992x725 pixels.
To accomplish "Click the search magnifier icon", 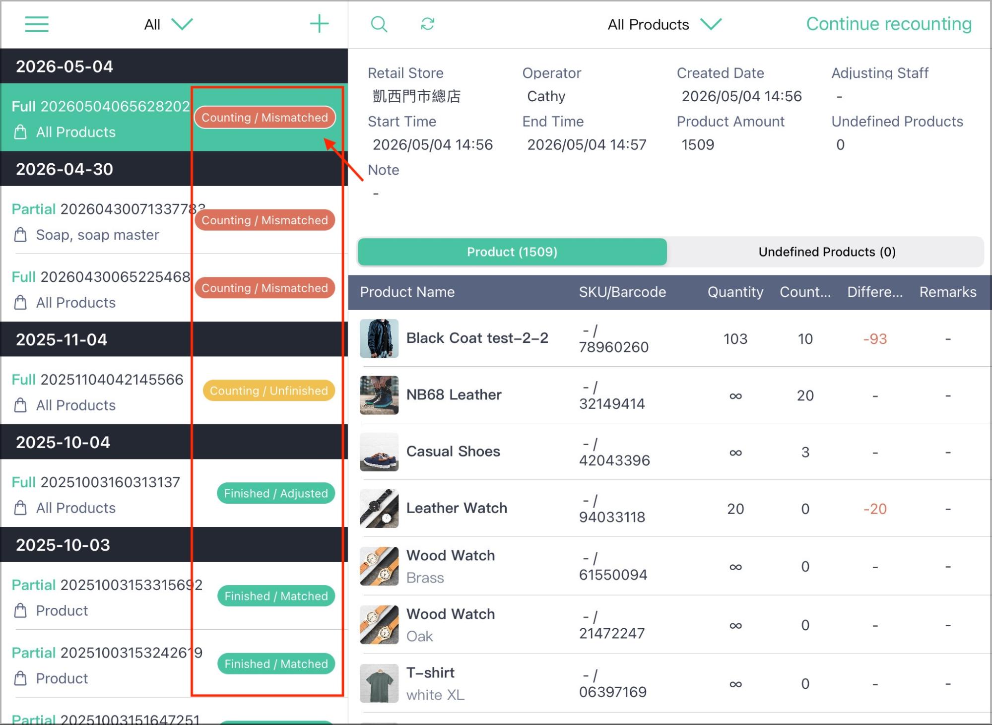I will (x=379, y=24).
